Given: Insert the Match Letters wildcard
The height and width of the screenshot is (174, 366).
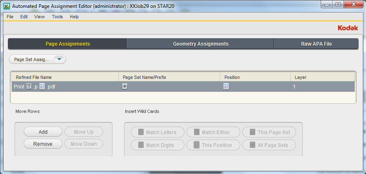Looking at the screenshot, I should click(157, 132).
